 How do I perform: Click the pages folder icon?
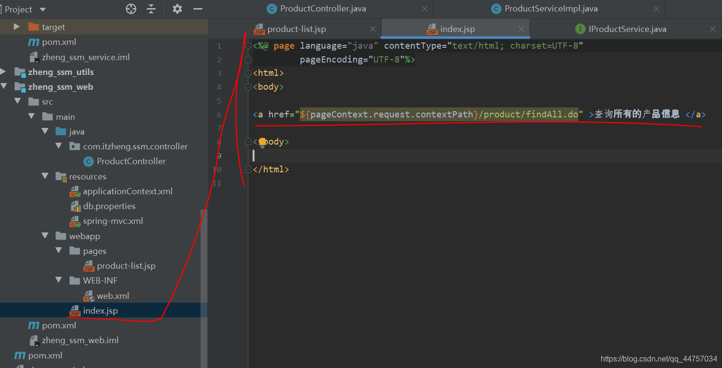tap(74, 251)
